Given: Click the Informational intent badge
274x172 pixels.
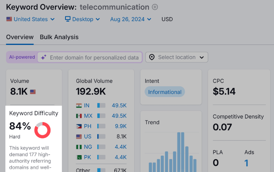Looking at the screenshot, I should [x=165, y=92].
